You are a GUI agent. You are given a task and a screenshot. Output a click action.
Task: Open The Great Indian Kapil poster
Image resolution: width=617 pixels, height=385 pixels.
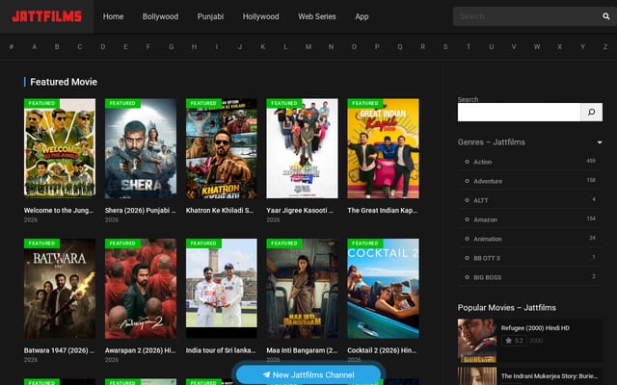coord(383,148)
